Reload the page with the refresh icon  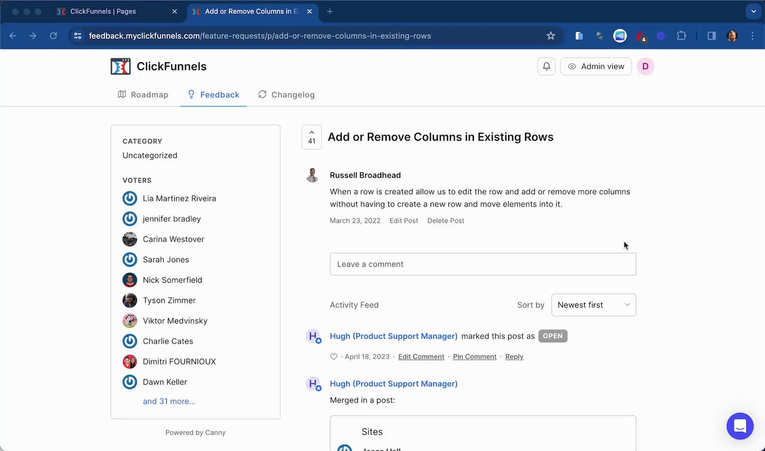(x=53, y=36)
